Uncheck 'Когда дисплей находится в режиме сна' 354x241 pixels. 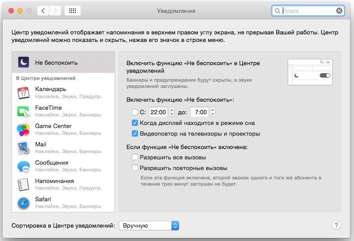pyautogui.click(x=135, y=123)
